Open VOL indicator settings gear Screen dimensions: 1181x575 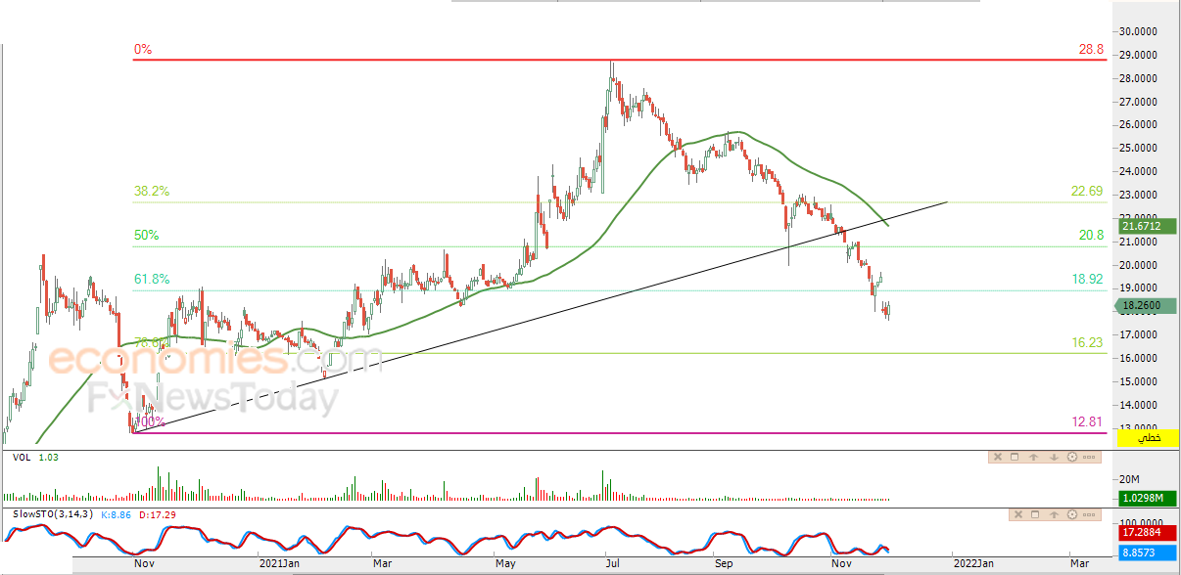(x=1072, y=457)
